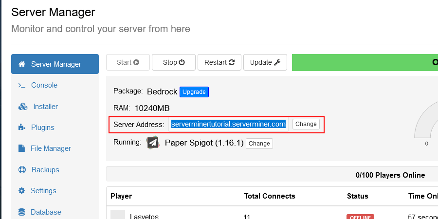Click the Update button with wrench

tap(265, 62)
